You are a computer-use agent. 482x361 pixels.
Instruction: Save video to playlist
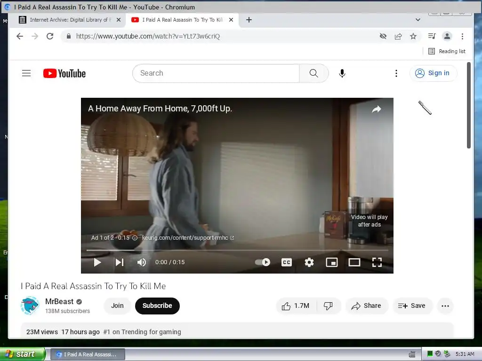[412, 306]
